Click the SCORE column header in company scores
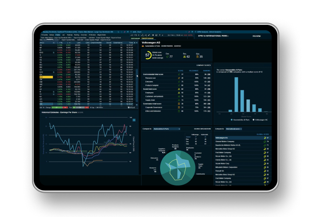The height and width of the screenshot is (217, 313). pos(181,71)
